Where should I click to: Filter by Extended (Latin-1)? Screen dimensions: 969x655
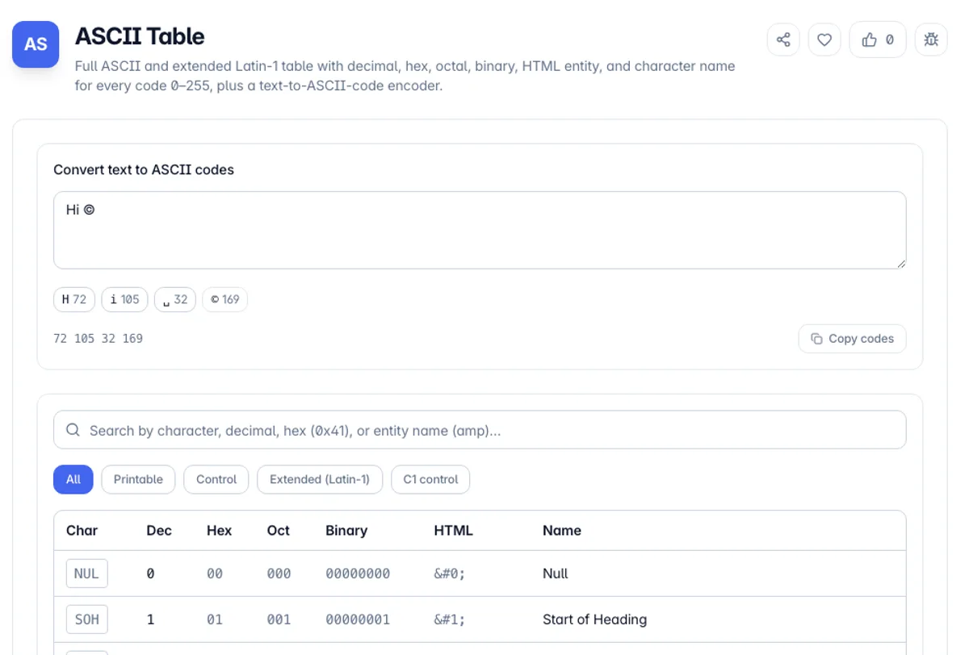[x=320, y=479]
